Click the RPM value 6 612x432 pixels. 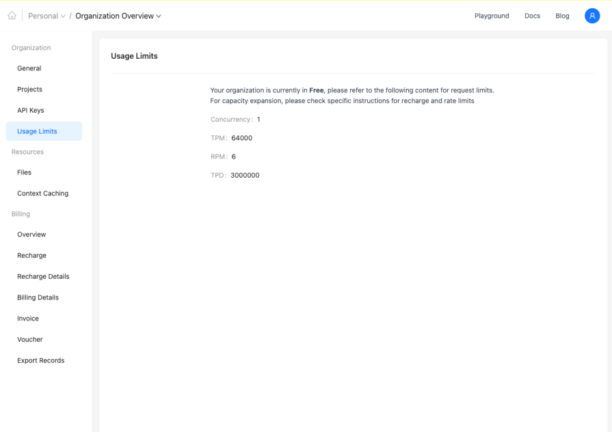(233, 157)
